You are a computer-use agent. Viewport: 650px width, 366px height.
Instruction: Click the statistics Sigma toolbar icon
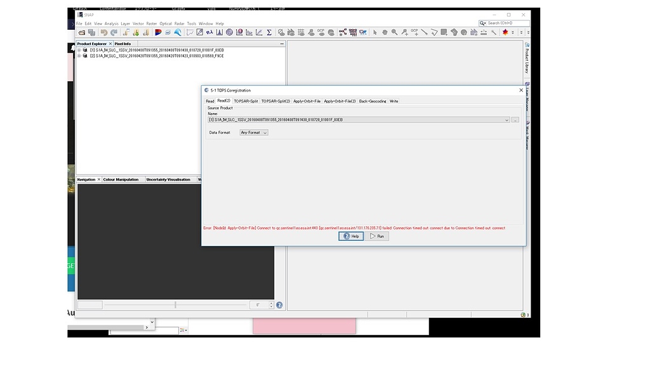click(x=269, y=32)
